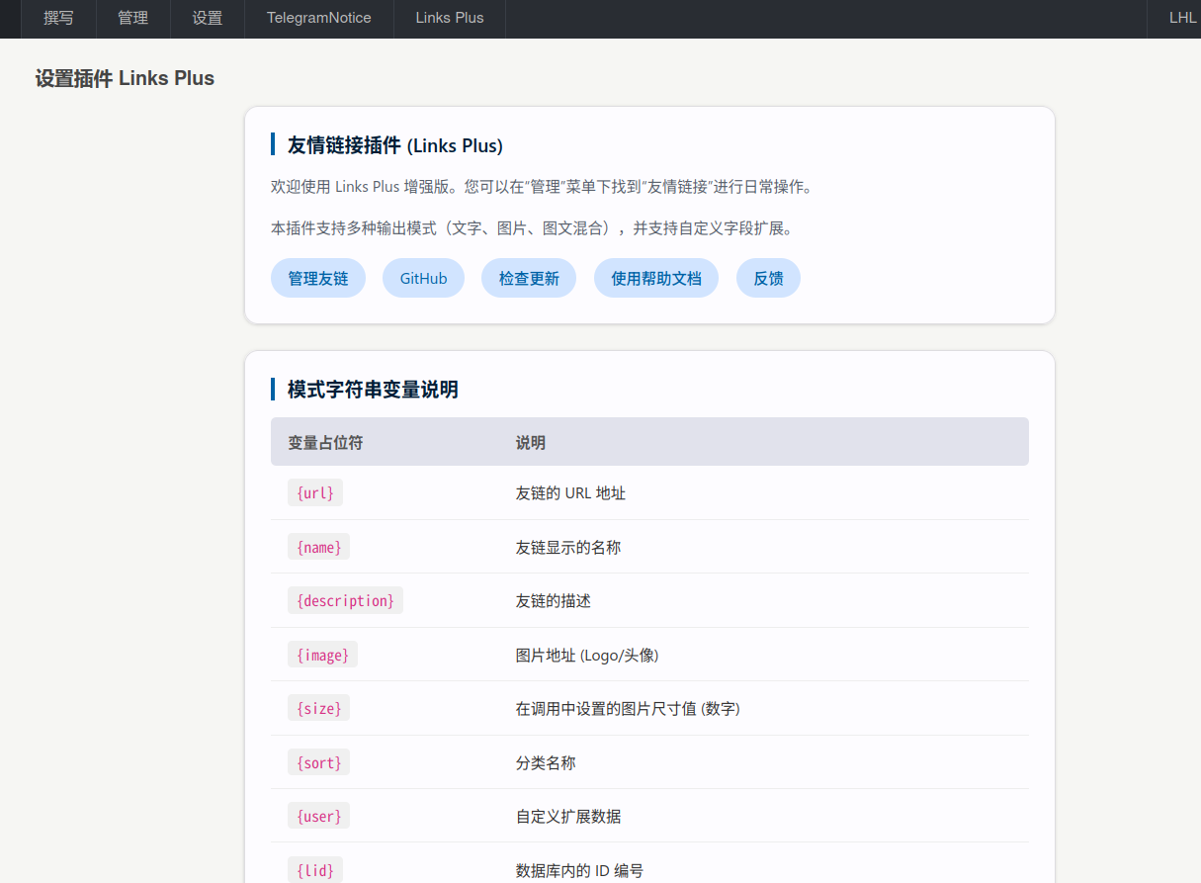The image size is (1201, 883).
Task: Click the {image} placeholder tag
Action: [322, 655]
